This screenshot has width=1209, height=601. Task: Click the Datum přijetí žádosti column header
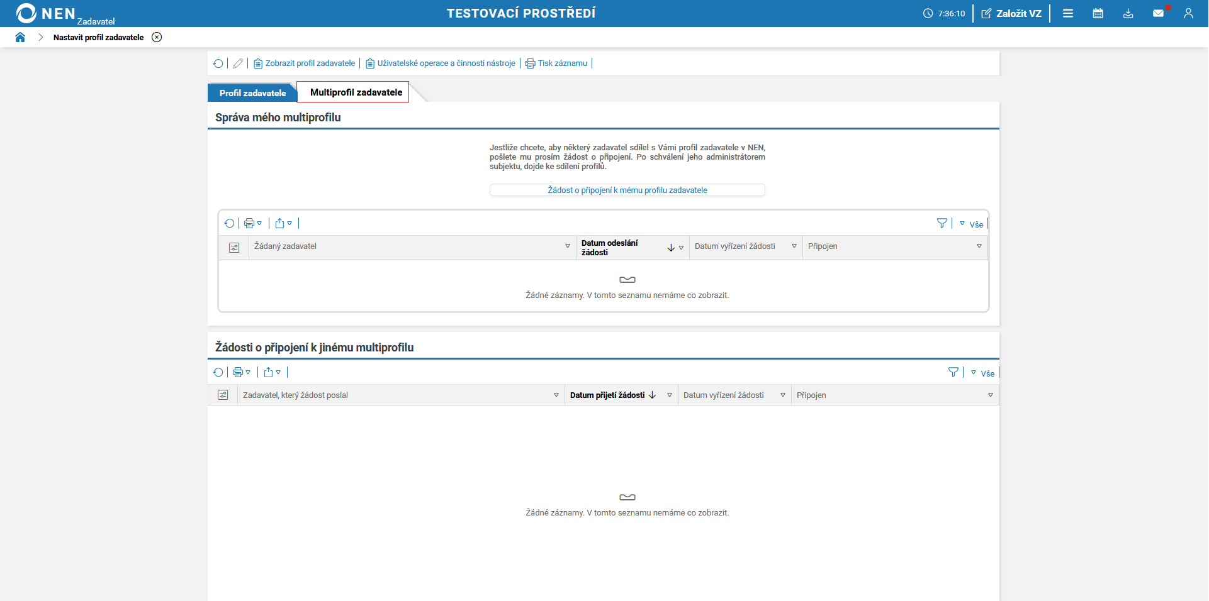(621, 395)
